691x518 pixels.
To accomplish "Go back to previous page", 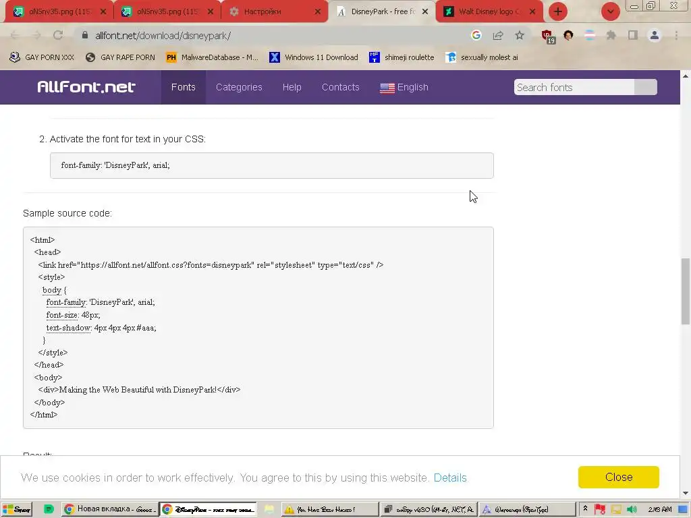I will click(15, 35).
